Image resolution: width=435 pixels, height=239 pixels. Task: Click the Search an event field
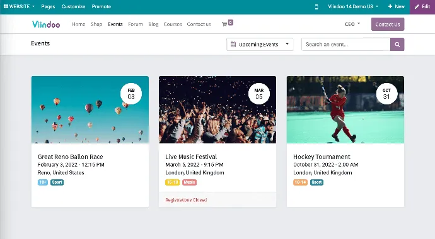345,44
